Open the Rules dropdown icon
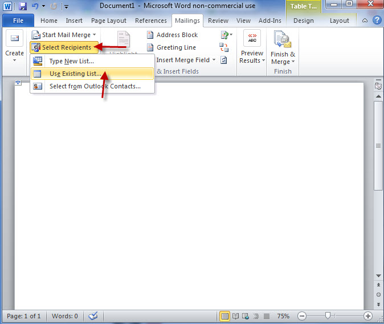Image resolution: width=384 pixels, height=324 pixels. click(226, 35)
